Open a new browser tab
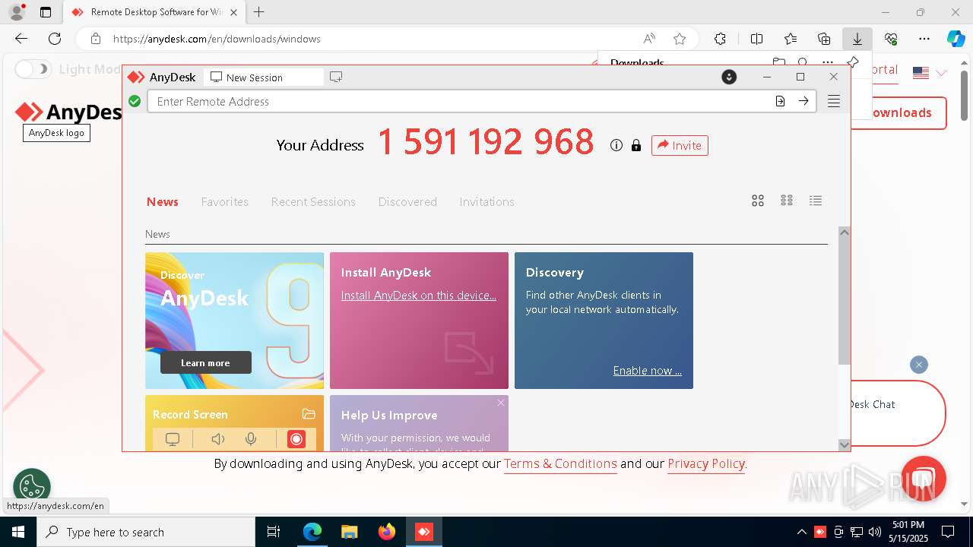This screenshot has height=547, width=973. pos(259,12)
